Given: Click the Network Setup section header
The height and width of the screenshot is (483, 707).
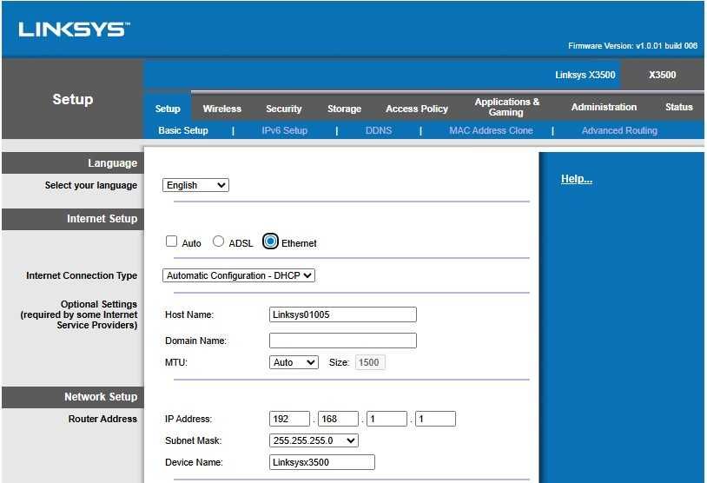Looking at the screenshot, I should coord(101,397).
